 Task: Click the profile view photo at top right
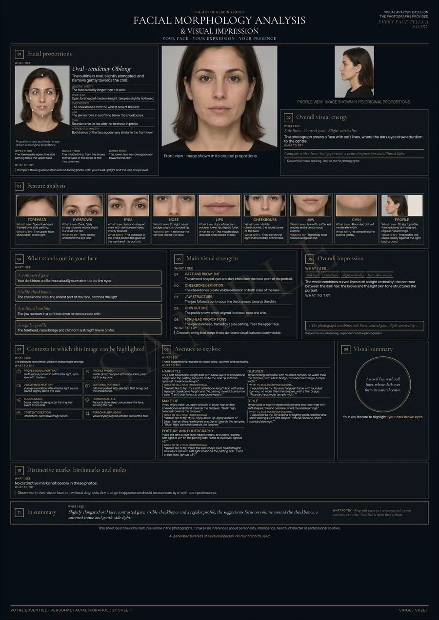point(354,72)
